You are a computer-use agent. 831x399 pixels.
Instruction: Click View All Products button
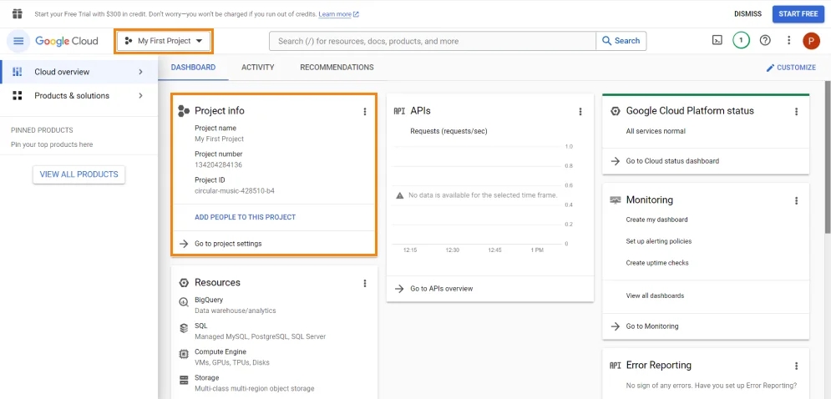click(79, 174)
